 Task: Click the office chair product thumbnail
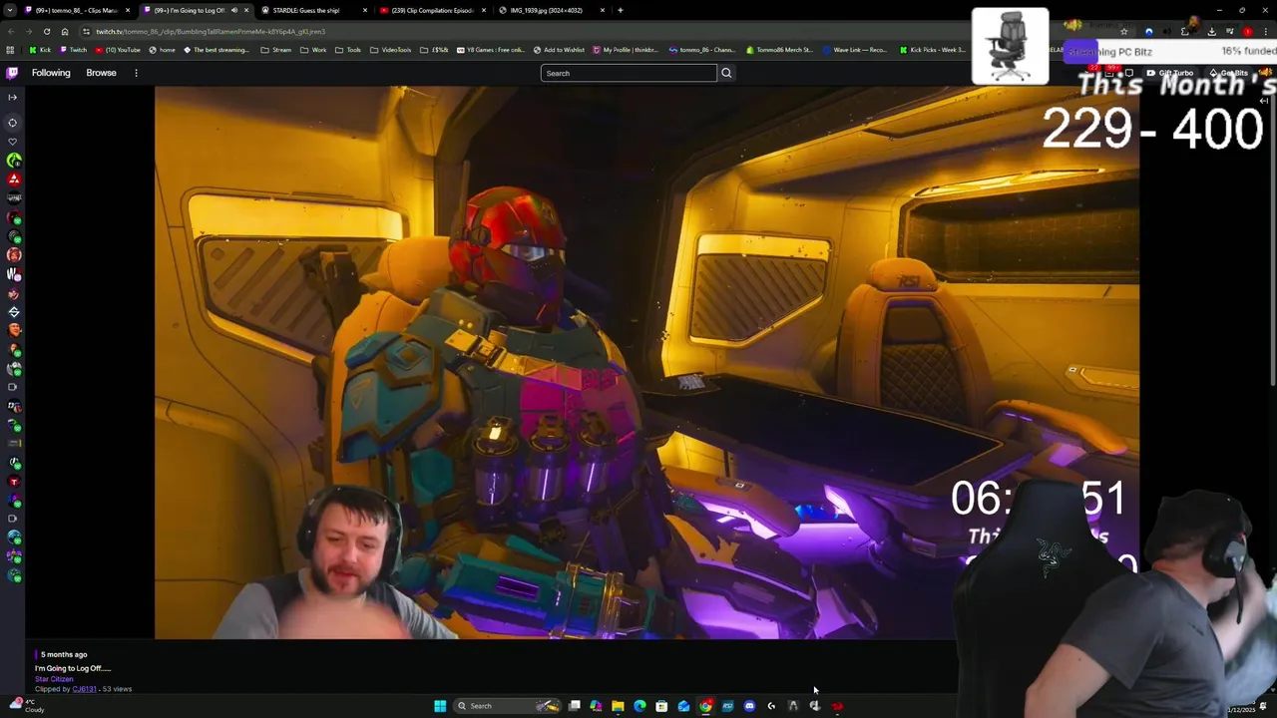pos(1010,46)
